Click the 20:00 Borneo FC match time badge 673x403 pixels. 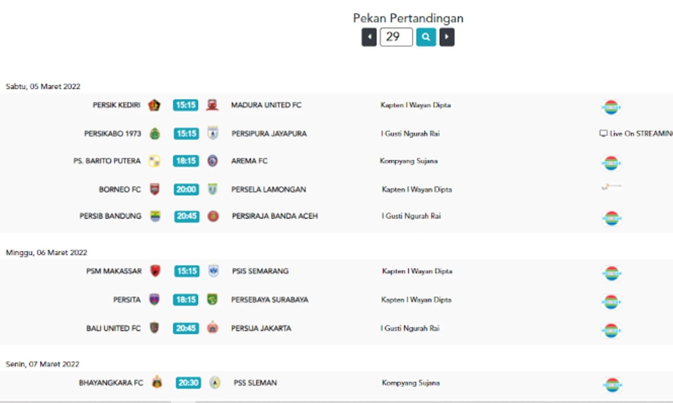[x=186, y=189]
